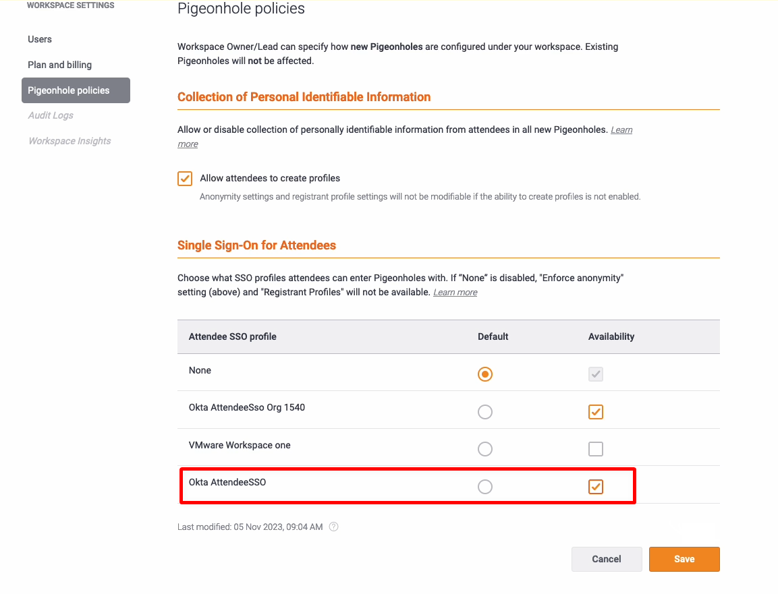Uncheck availability for Okta AttendeeSSO row

595,487
